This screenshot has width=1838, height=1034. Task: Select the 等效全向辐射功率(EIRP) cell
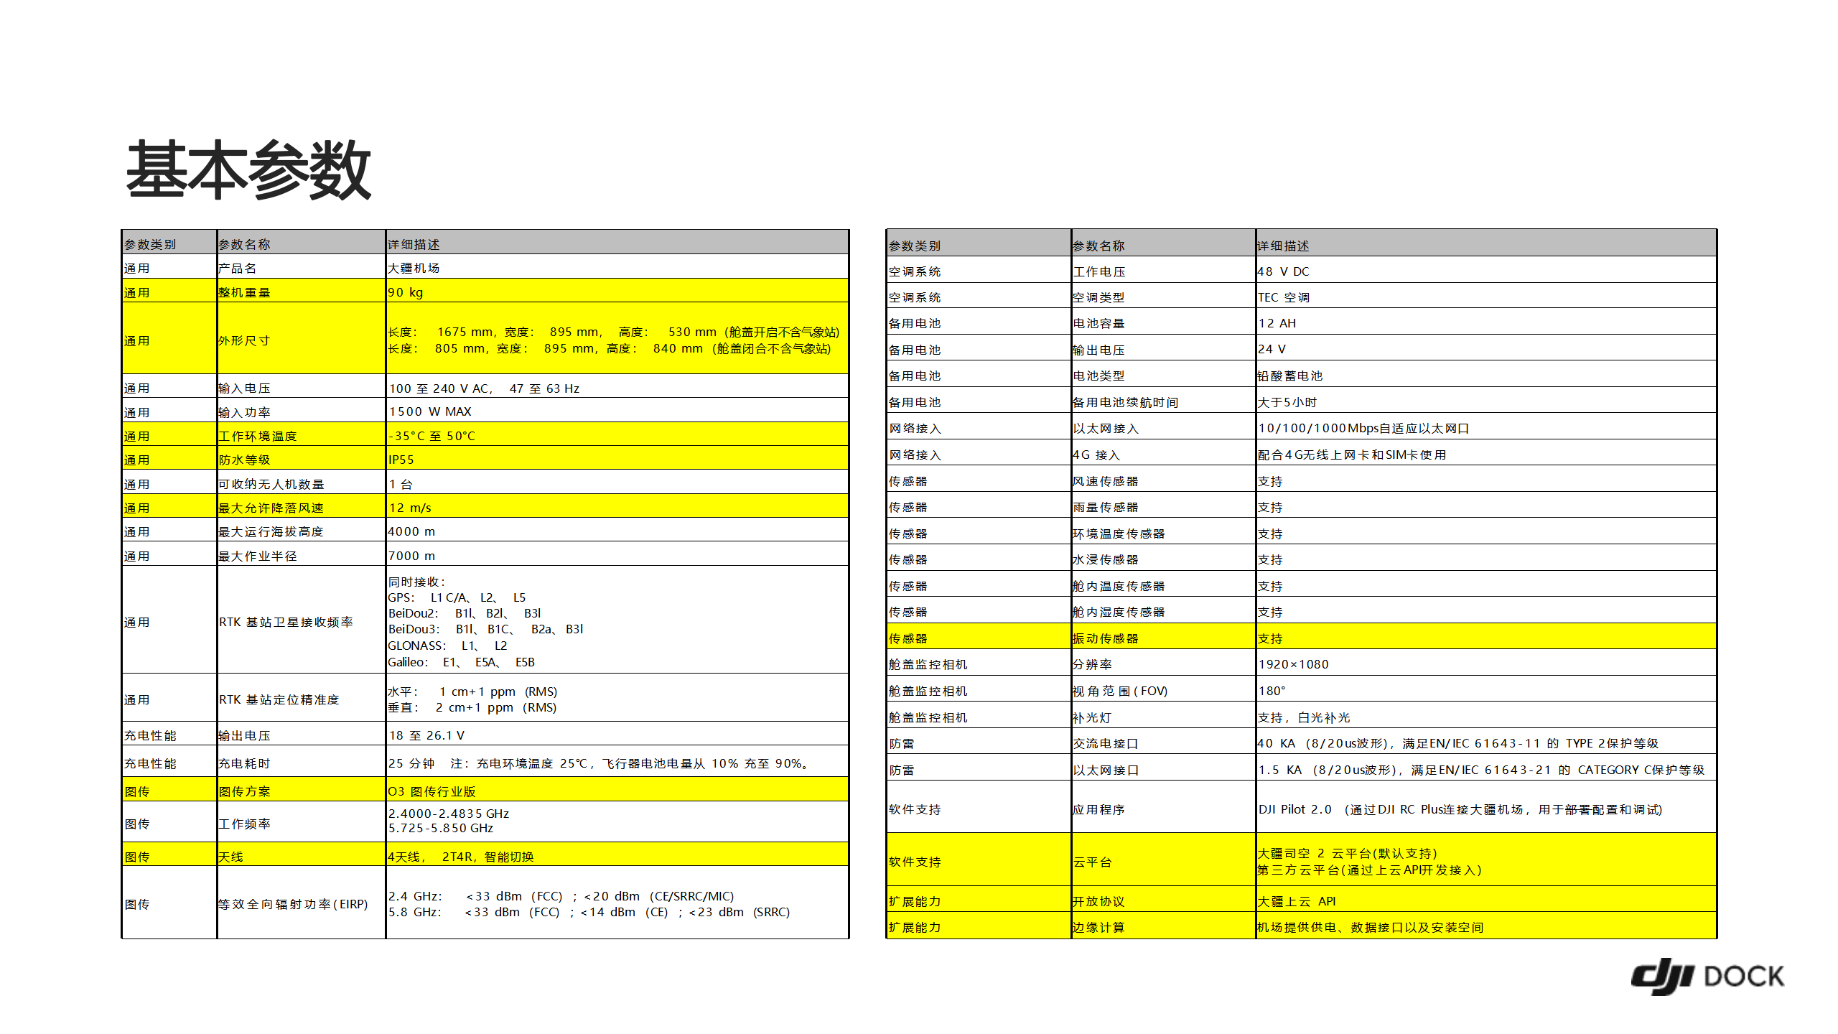click(301, 903)
